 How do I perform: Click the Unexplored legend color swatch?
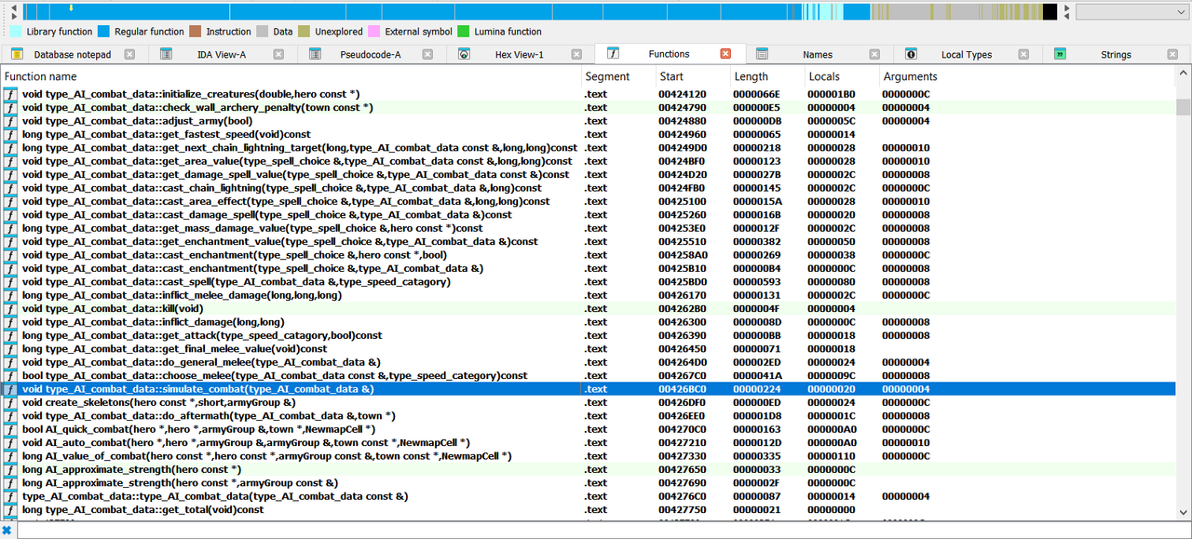[x=304, y=32]
